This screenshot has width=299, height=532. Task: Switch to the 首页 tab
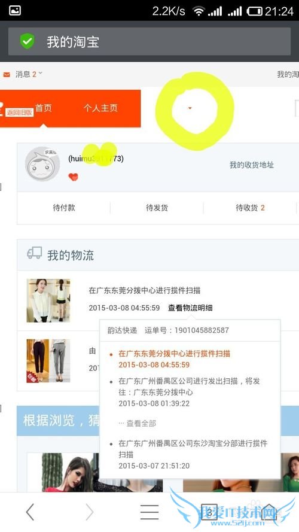(x=44, y=108)
